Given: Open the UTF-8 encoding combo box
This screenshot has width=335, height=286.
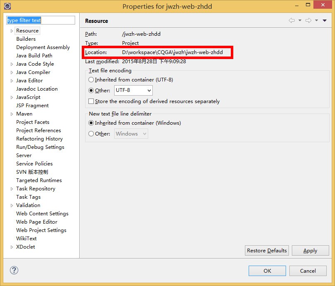Looking at the screenshot, I should pos(133,90).
